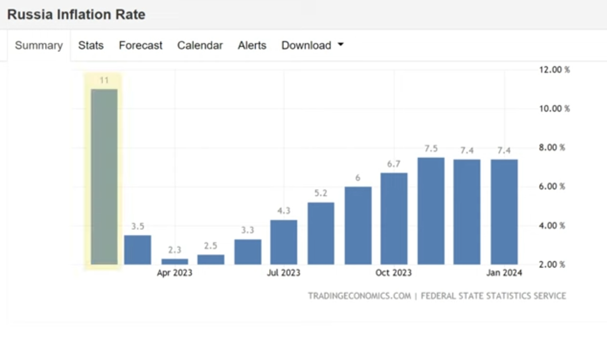Click the 4.00 % axis value
This screenshot has height=344, width=607.
[x=552, y=226]
